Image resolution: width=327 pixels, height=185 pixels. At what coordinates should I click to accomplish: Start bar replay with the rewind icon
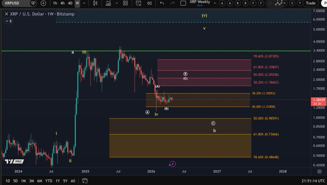pyautogui.click(x=149, y=3)
